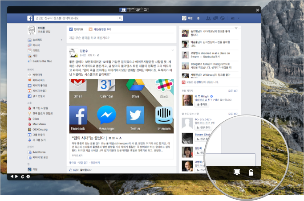Click the Facebook logo in the header
The width and height of the screenshot is (304, 201).
point(30,18)
